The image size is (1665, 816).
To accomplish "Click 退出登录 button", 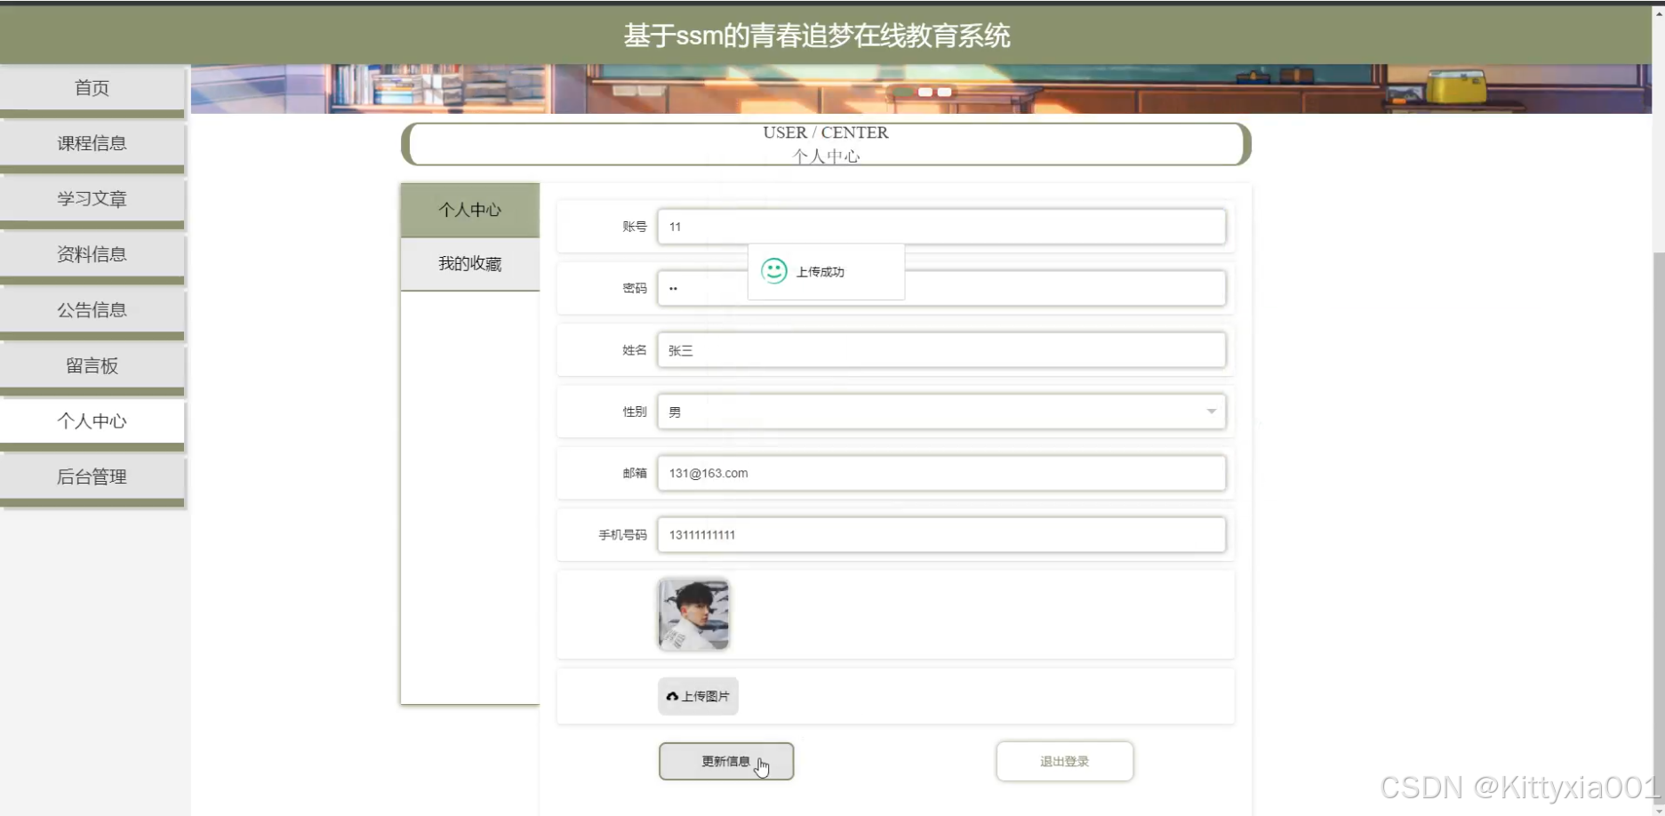I will coord(1064,762).
